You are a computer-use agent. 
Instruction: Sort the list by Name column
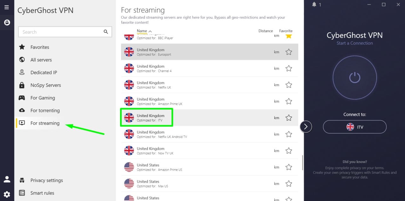[x=144, y=31]
